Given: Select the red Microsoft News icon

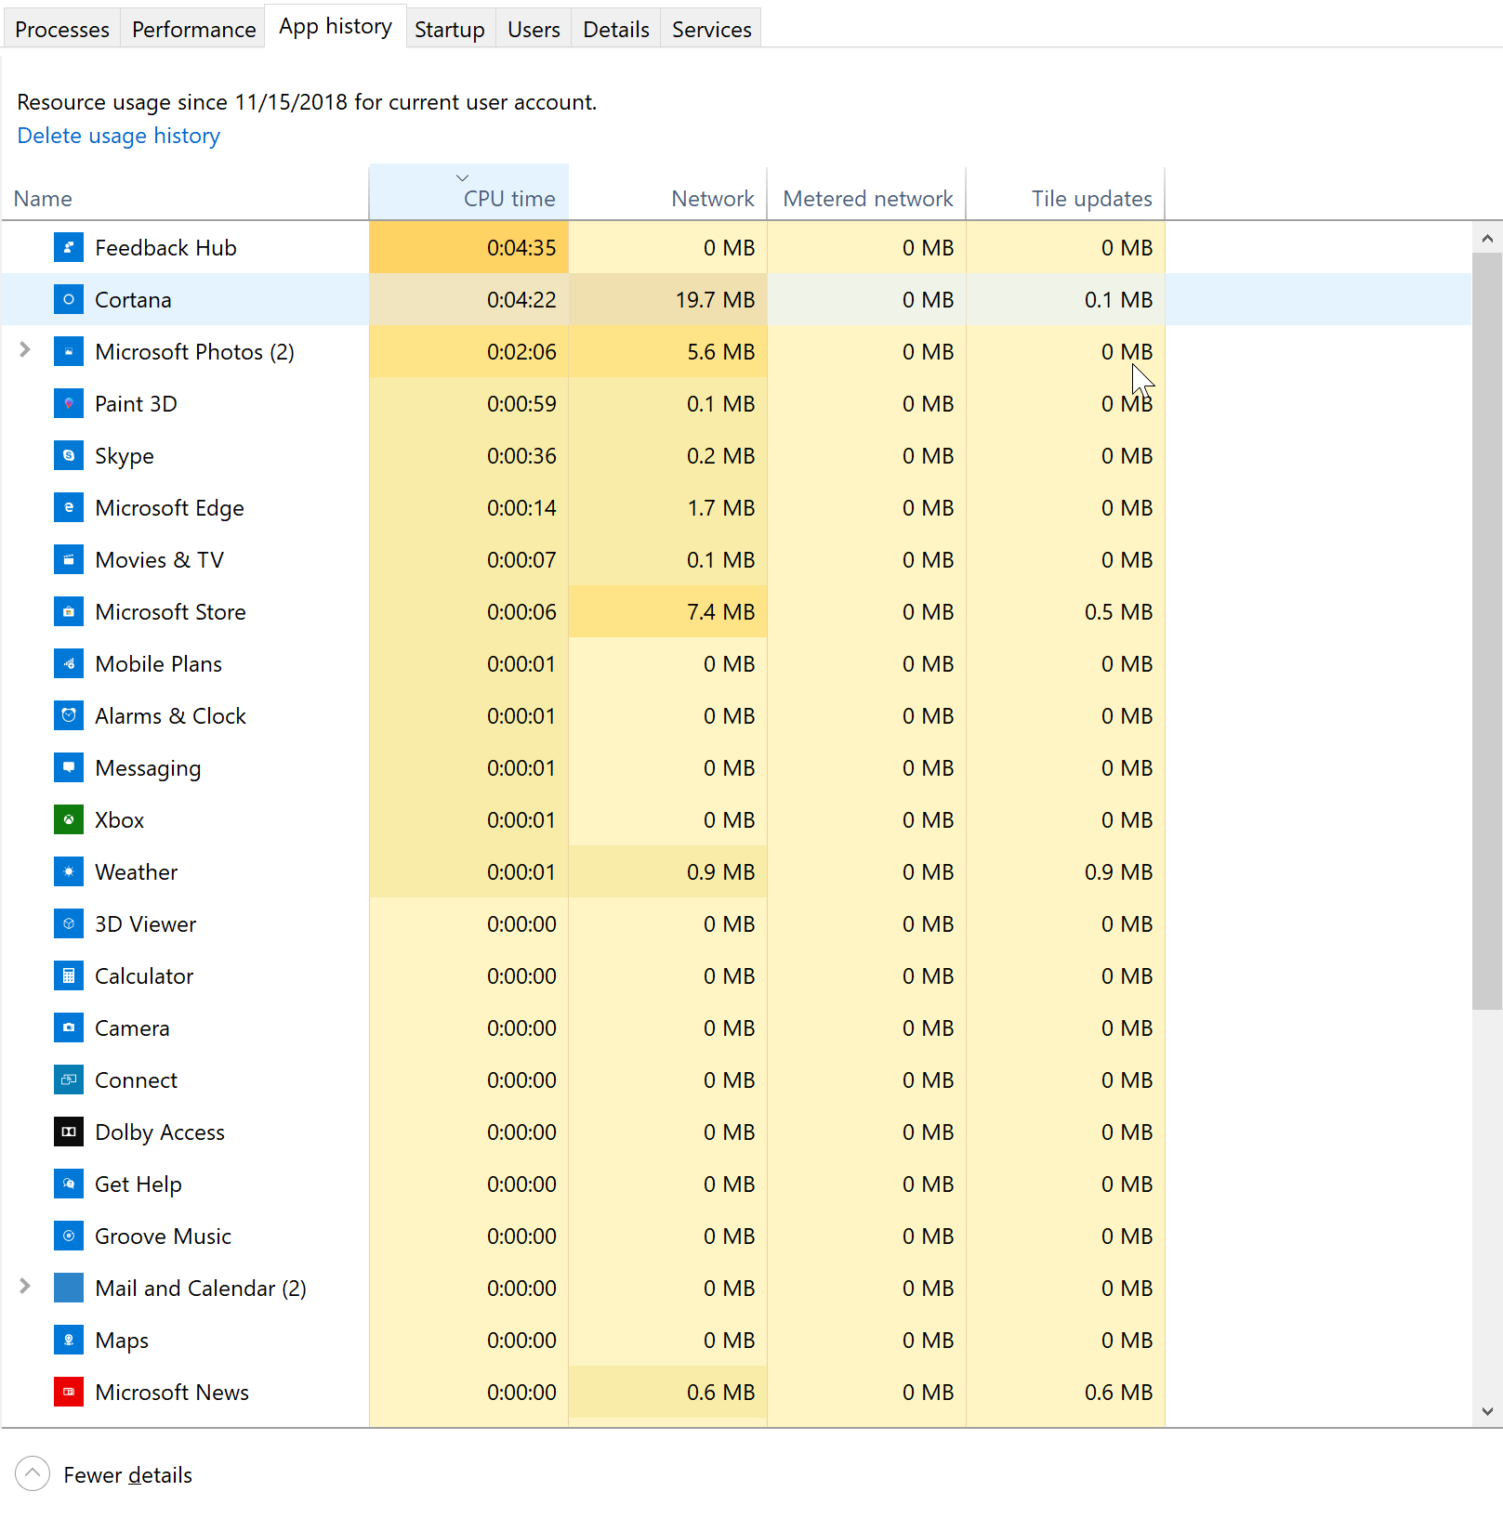Looking at the screenshot, I should [69, 1393].
